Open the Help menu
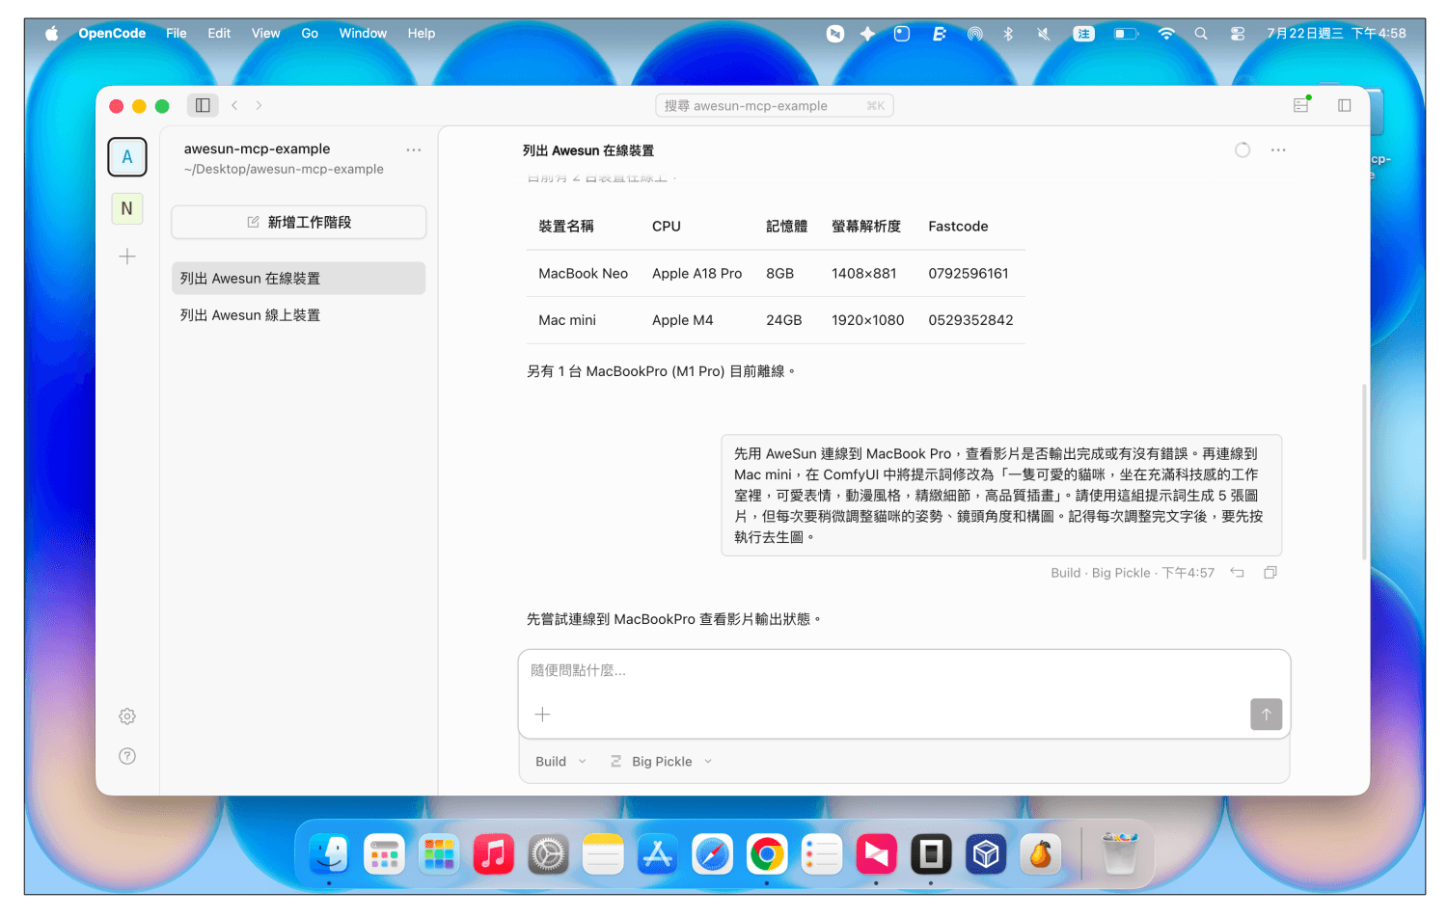Image resolution: width=1447 pixels, height=919 pixels. (422, 34)
